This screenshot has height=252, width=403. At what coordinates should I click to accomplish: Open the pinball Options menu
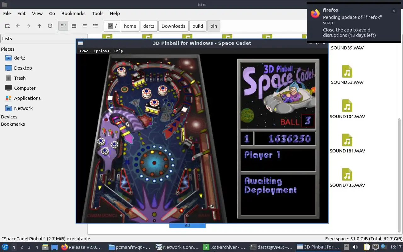pyautogui.click(x=101, y=51)
